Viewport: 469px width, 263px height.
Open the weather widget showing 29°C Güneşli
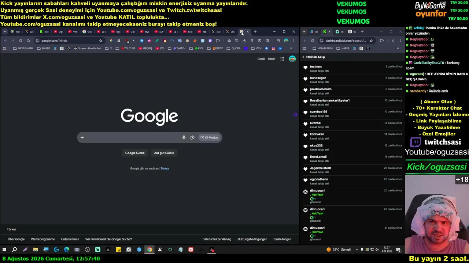point(339,250)
